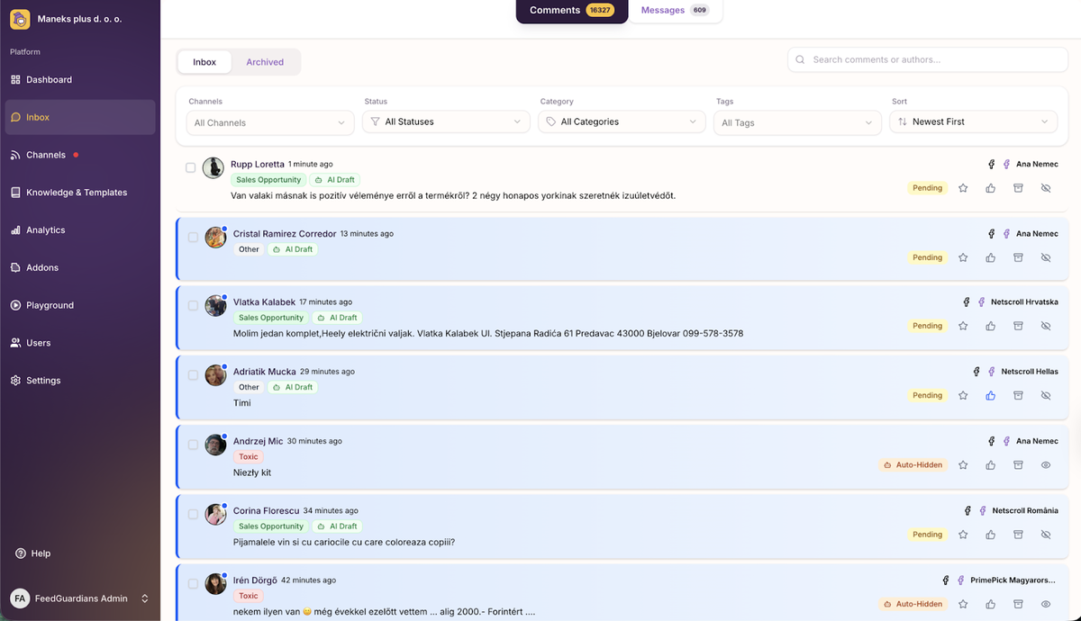Open the Newest First sort dropdown
Viewport: 1081px width, 621px height.
click(x=973, y=121)
